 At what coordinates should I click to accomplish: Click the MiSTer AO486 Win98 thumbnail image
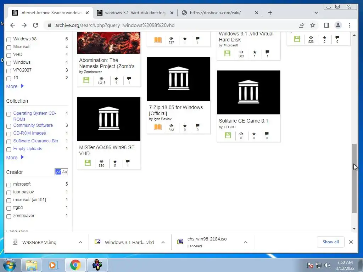coord(109,119)
